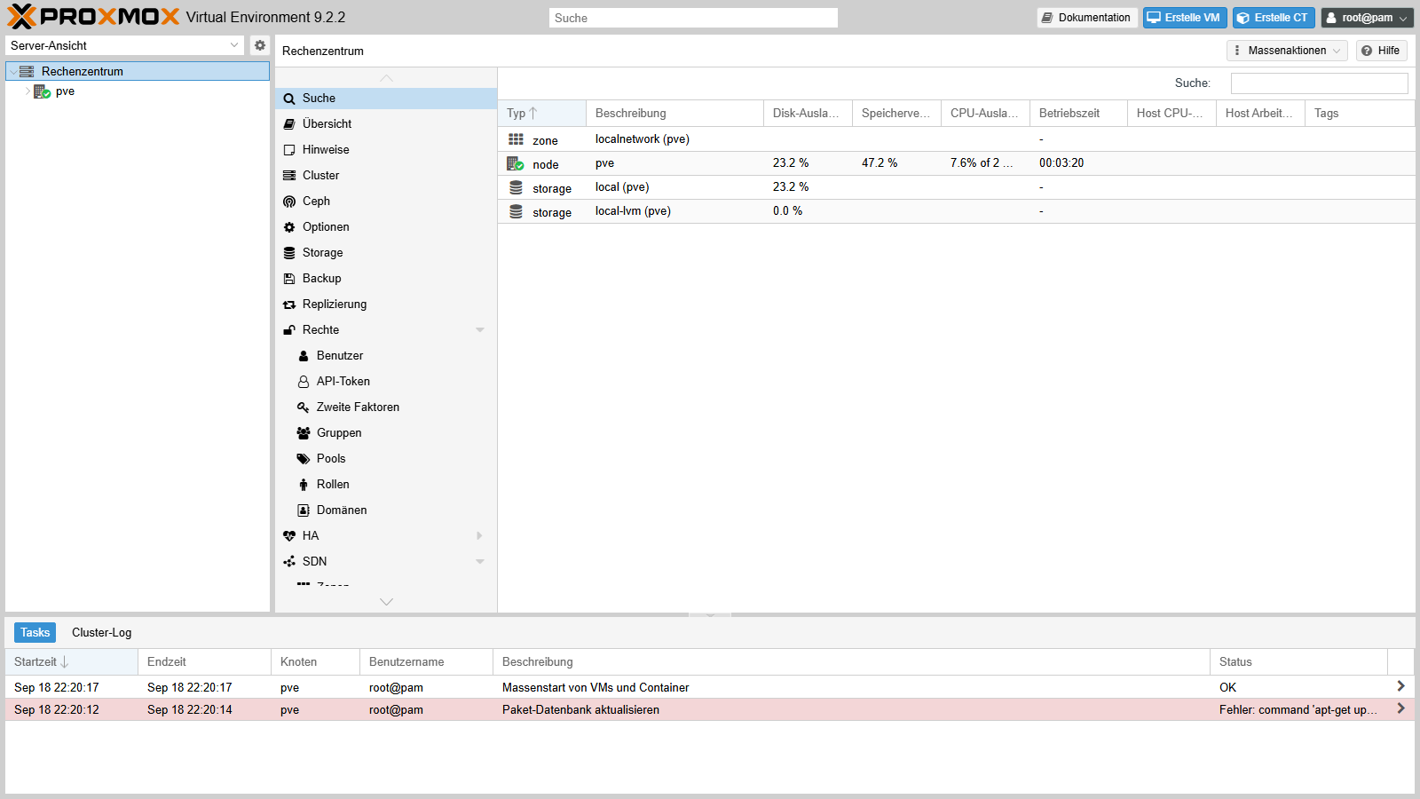Image resolution: width=1420 pixels, height=799 pixels.
Task: Click the Storage database icon in menu
Action: (x=289, y=253)
